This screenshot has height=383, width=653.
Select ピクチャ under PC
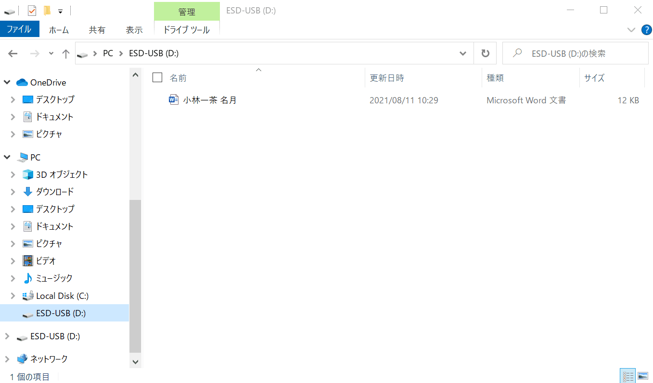49,244
